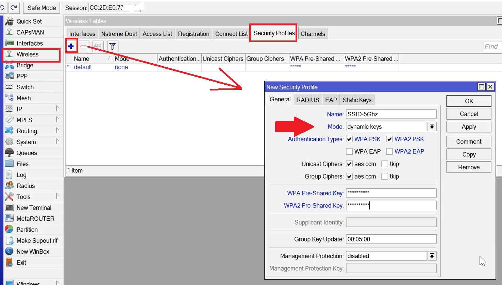
Task: Expand the MPLS submenu
Action: tap(57, 120)
